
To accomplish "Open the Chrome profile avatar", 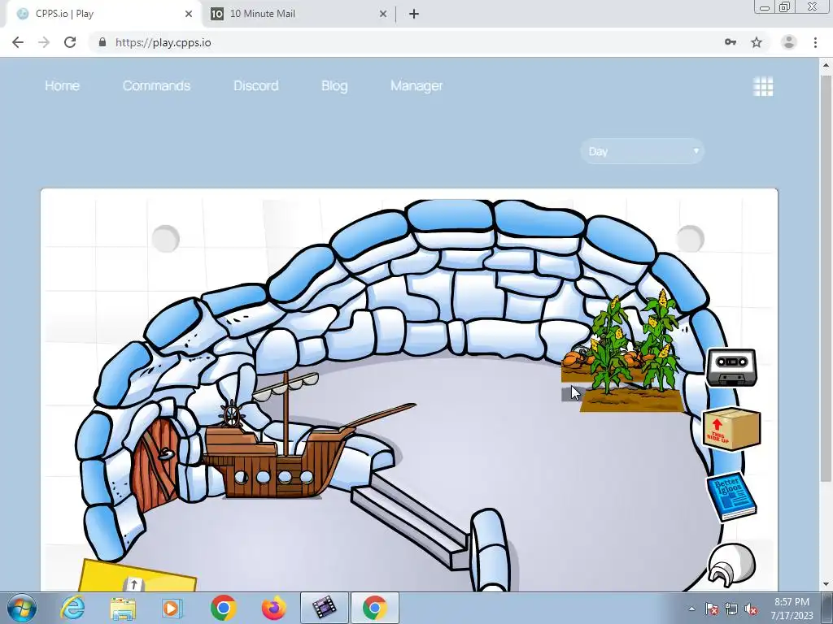I will point(789,42).
